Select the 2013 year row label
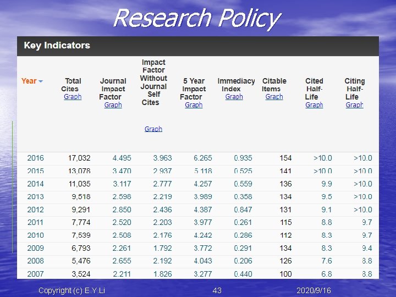396x297 pixels. point(35,197)
